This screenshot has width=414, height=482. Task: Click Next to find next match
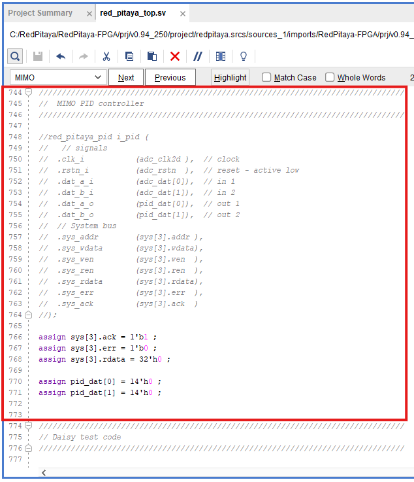126,77
